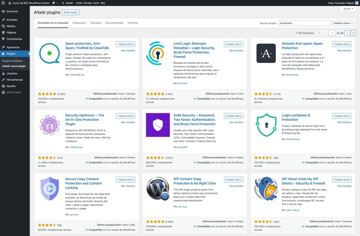Install Limit Login Attempts Reloaded plugin
The width and height of the screenshot is (360, 236).
tap(233, 44)
